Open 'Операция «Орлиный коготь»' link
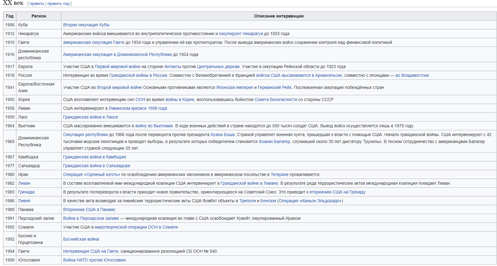This screenshot has height=266, width=497. [91, 174]
